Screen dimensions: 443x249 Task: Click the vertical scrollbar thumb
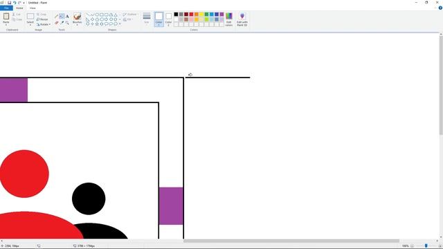point(441,85)
